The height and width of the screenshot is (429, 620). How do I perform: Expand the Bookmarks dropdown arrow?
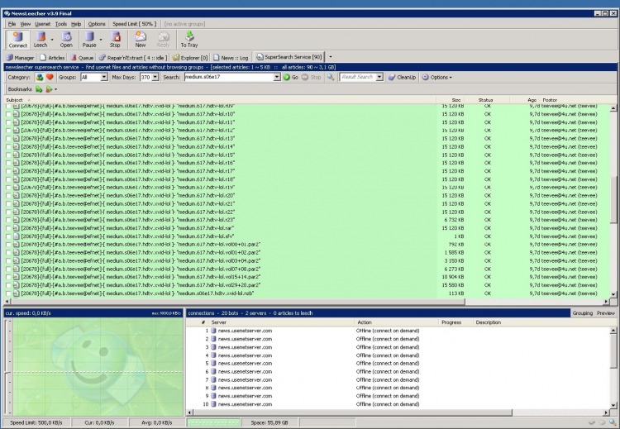(55, 89)
